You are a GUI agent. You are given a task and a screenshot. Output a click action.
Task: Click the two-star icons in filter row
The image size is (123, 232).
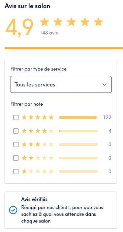(38, 158)
